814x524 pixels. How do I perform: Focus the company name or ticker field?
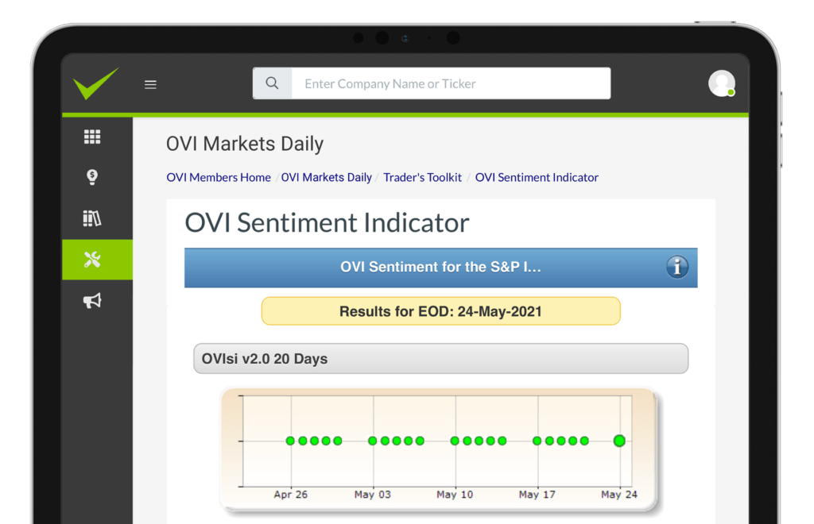point(451,83)
